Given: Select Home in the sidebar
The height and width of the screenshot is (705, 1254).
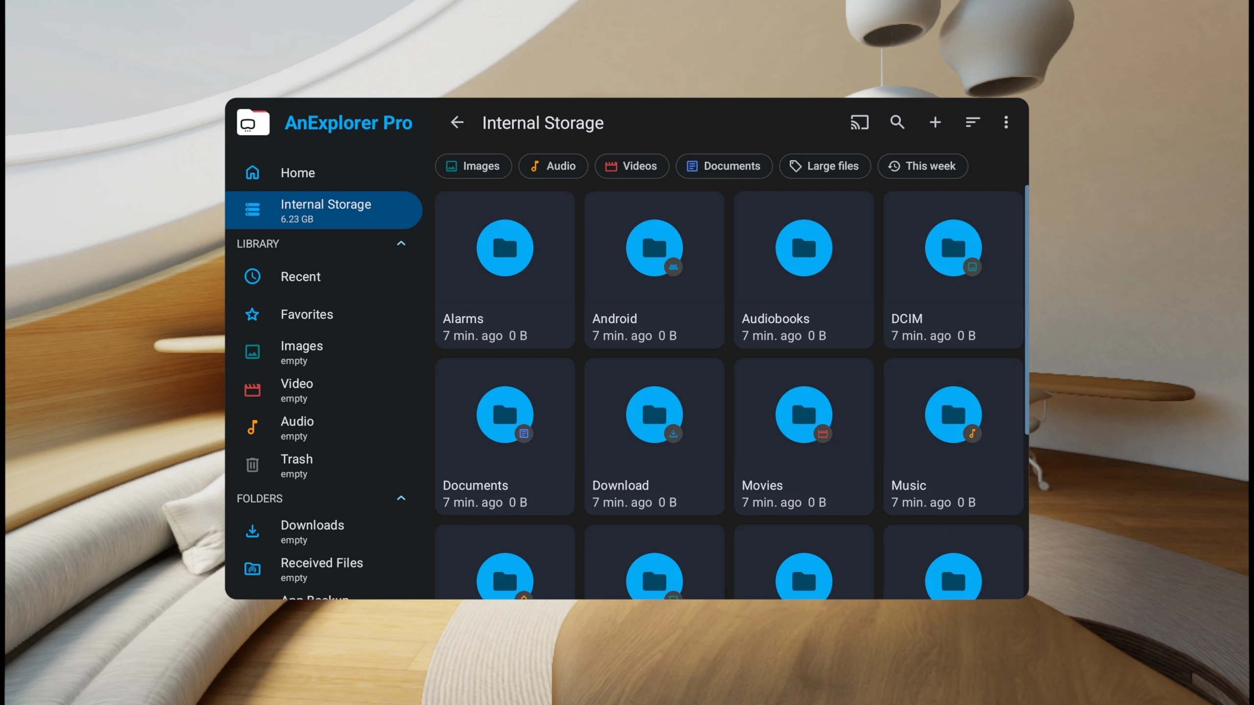Looking at the screenshot, I should tap(323, 173).
